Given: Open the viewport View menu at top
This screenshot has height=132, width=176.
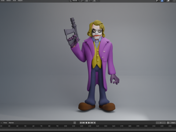Looking at the screenshot, I should [x=3, y=1].
